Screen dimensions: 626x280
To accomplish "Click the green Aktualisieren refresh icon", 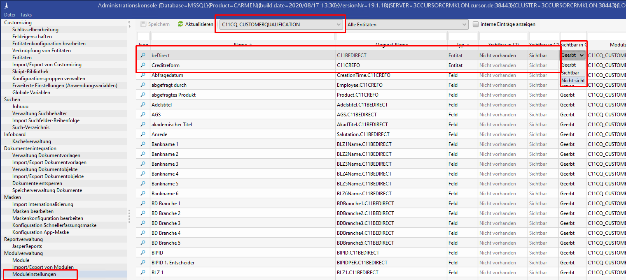I will [x=180, y=24].
